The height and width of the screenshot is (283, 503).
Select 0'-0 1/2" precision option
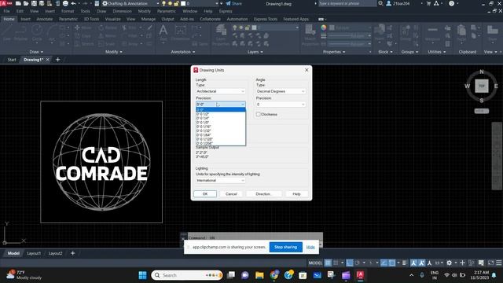click(x=221, y=114)
